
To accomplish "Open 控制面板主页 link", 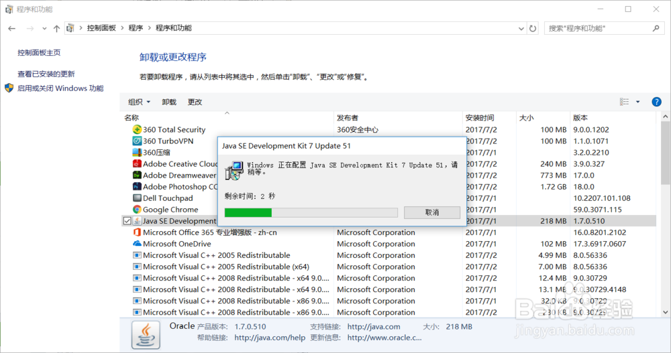I will (x=39, y=52).
